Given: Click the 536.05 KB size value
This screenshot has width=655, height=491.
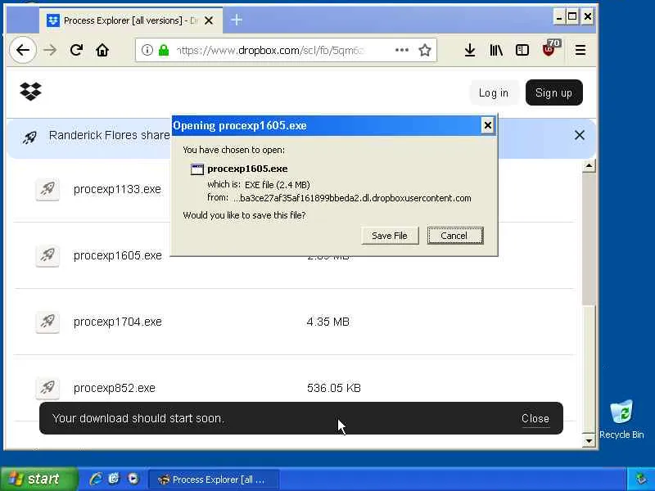Looking at the screenshot, I should pyautogui.click(x=334, y=388).
